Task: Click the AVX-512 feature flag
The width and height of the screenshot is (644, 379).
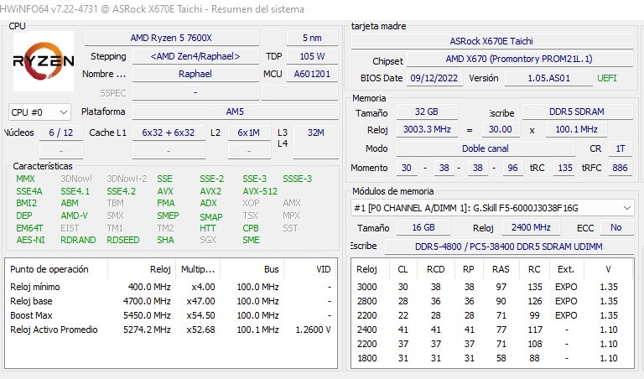Action: click(260, 191)
